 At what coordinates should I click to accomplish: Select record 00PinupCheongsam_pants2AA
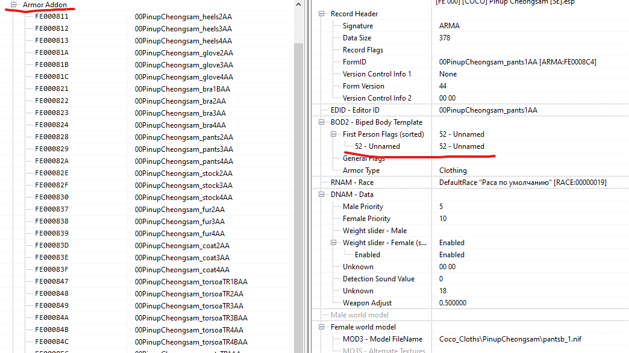[x=184, y=137]
